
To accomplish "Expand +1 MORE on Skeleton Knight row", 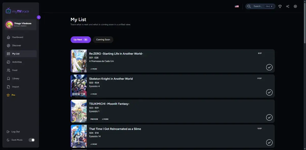I will pyautogui.click(x=94, y=94).
